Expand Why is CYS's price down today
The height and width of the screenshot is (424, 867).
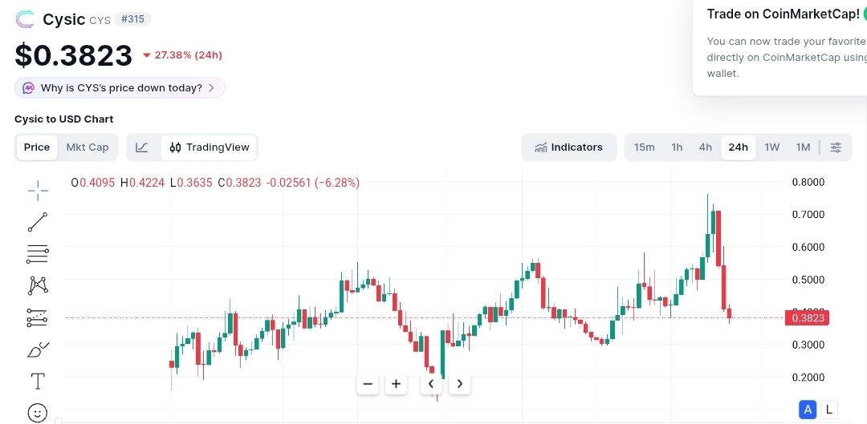click(x=120, y=88)
